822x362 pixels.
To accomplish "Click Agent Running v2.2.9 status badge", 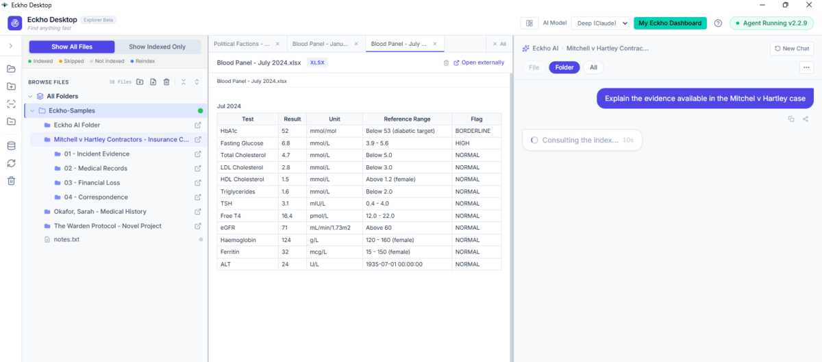I will click(771, 23).
